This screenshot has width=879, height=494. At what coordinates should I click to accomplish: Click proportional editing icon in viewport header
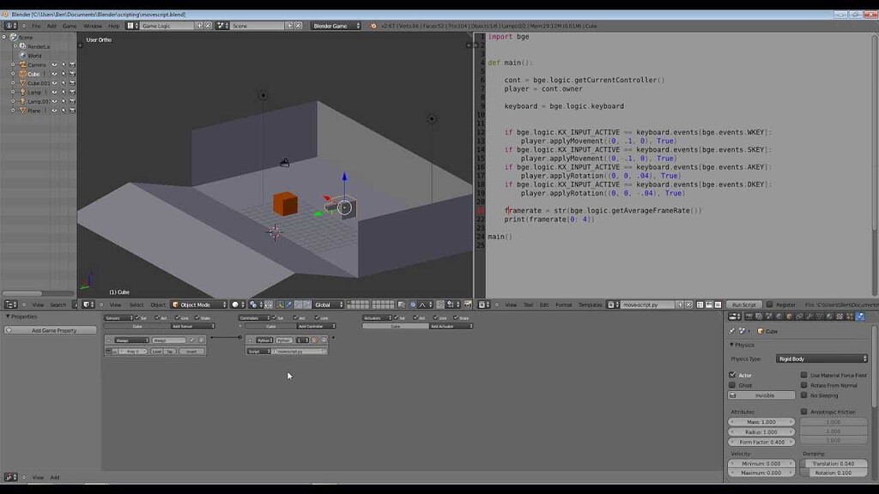tap(413, 304)
